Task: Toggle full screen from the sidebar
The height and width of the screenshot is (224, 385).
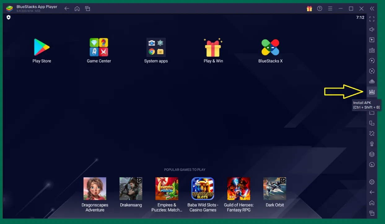Action: point(372,19)
